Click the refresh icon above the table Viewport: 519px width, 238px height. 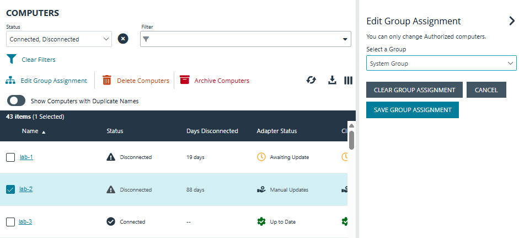click(311, 80)
